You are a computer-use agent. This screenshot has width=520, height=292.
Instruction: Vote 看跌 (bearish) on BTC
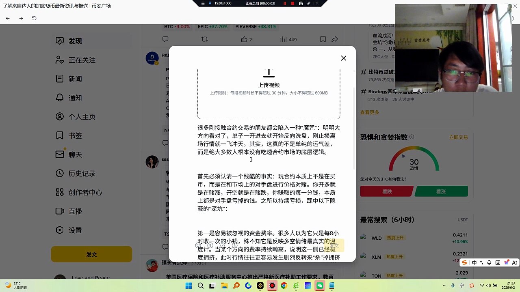coord(386,191)
